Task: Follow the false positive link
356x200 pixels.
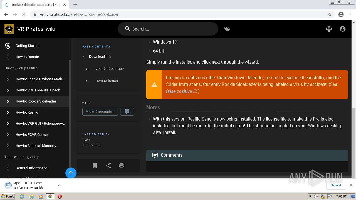Action: [x=179, y=91]
